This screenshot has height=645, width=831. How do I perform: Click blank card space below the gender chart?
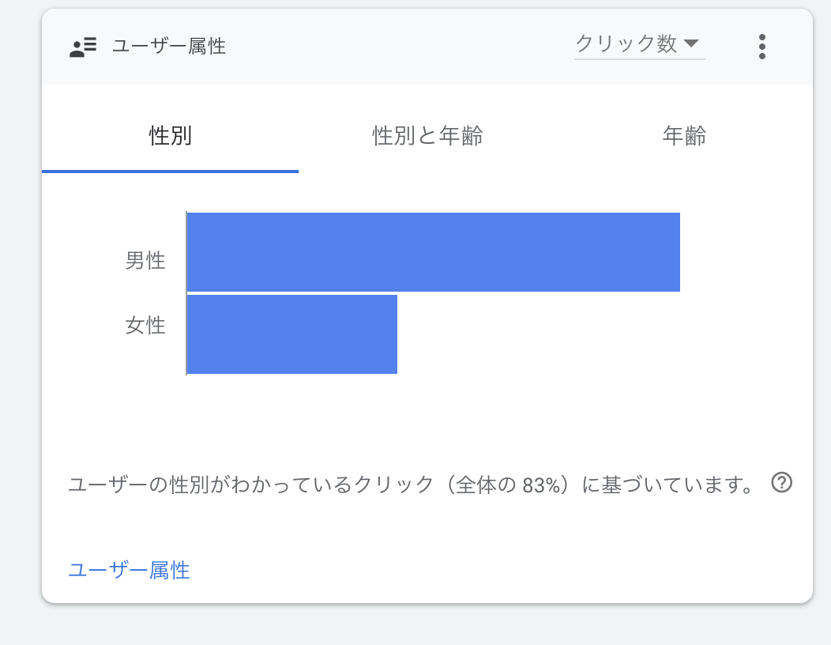click(427, 419)
